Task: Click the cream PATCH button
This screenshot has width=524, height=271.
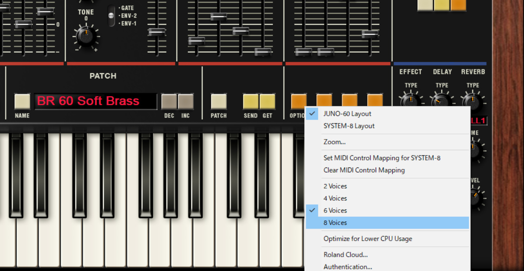Action: [219, 102]
